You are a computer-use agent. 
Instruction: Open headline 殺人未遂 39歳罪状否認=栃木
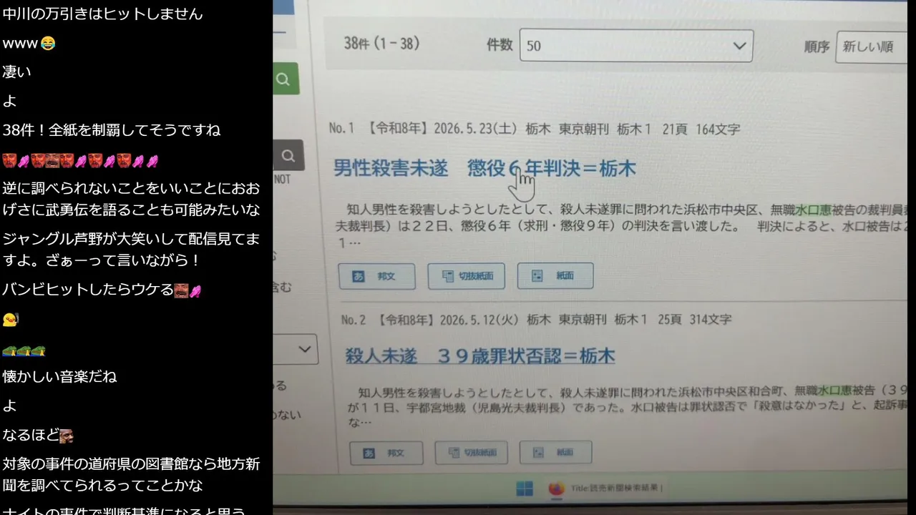pyautogui.click(x=480, y=356)
